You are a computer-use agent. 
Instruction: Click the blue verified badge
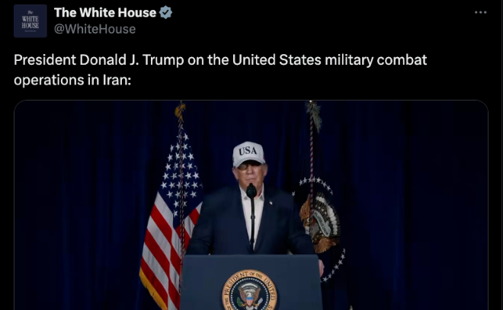coord(165,12)
